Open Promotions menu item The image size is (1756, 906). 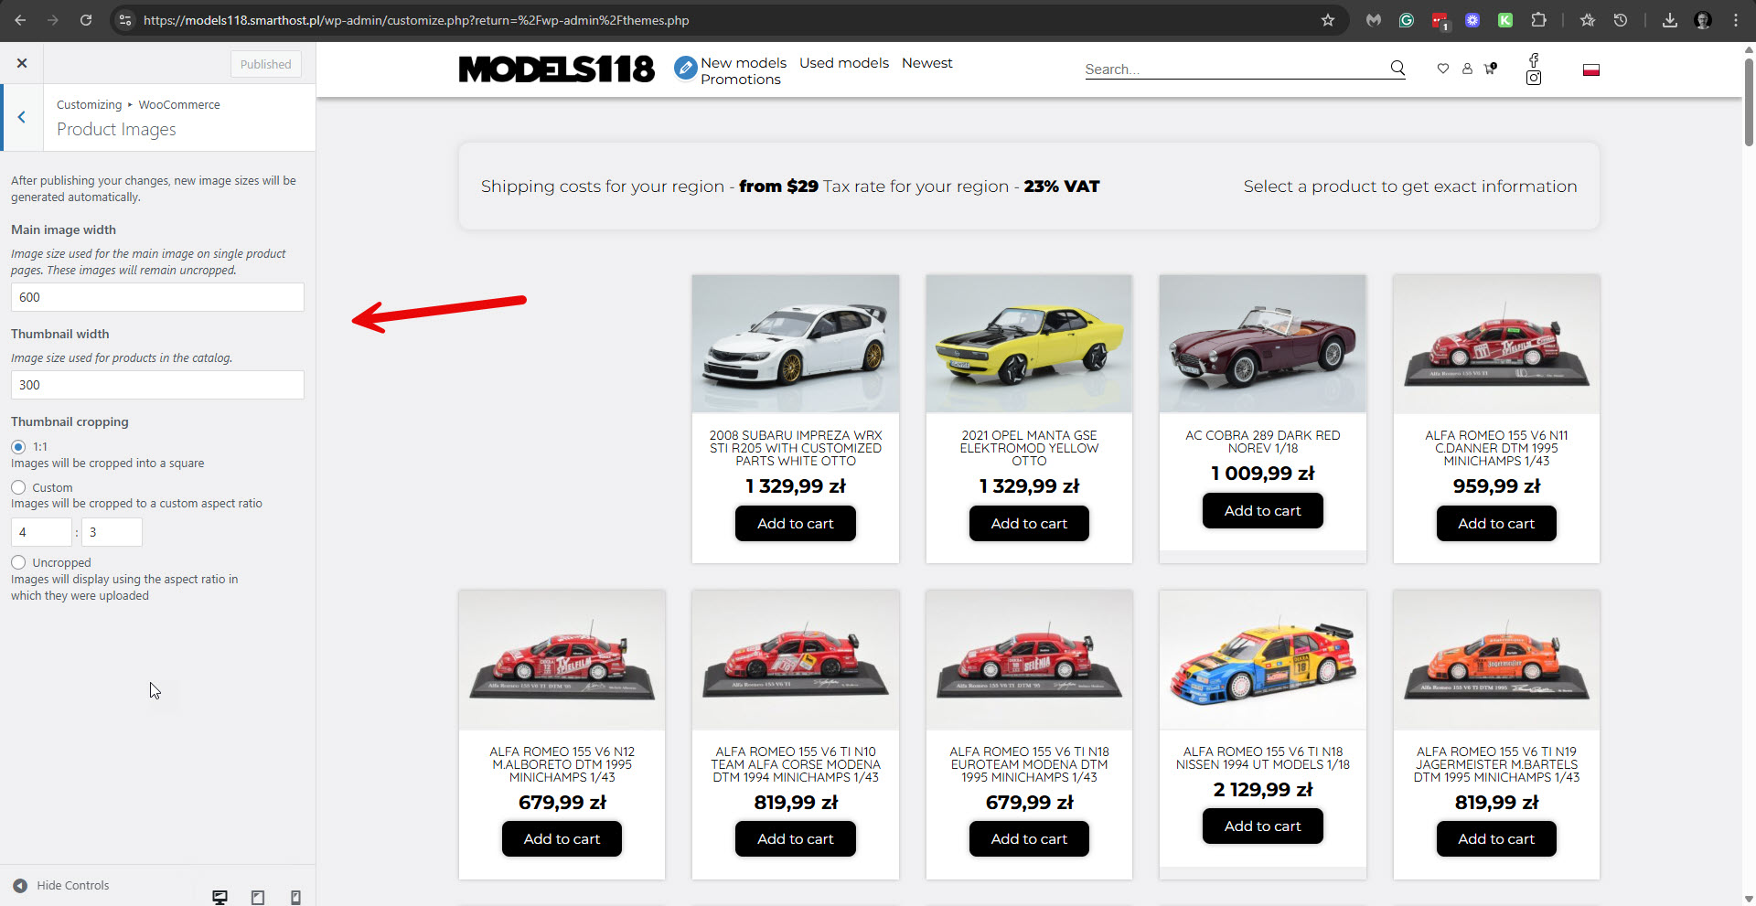[741, 80]
